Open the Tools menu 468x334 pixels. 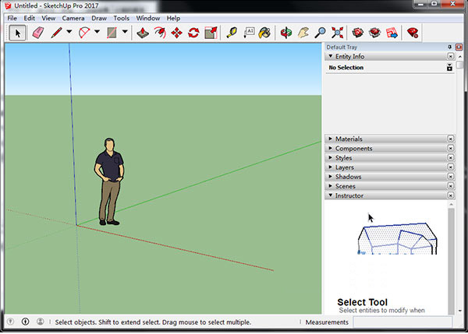pyautogui.click(x=121, y=18)
